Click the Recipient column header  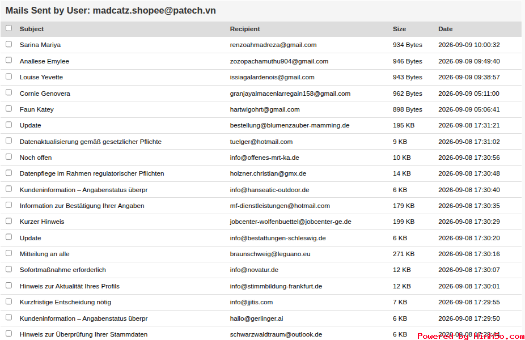pos(245,29)
